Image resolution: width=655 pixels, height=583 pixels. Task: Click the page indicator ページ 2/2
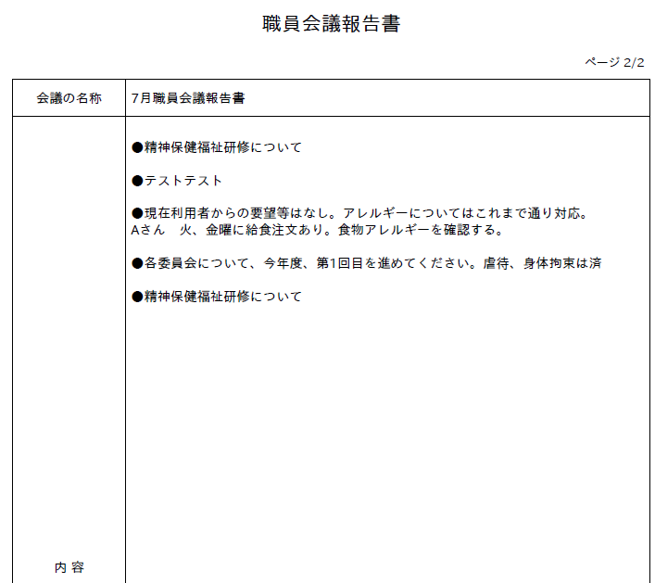[x=614, y=62]
